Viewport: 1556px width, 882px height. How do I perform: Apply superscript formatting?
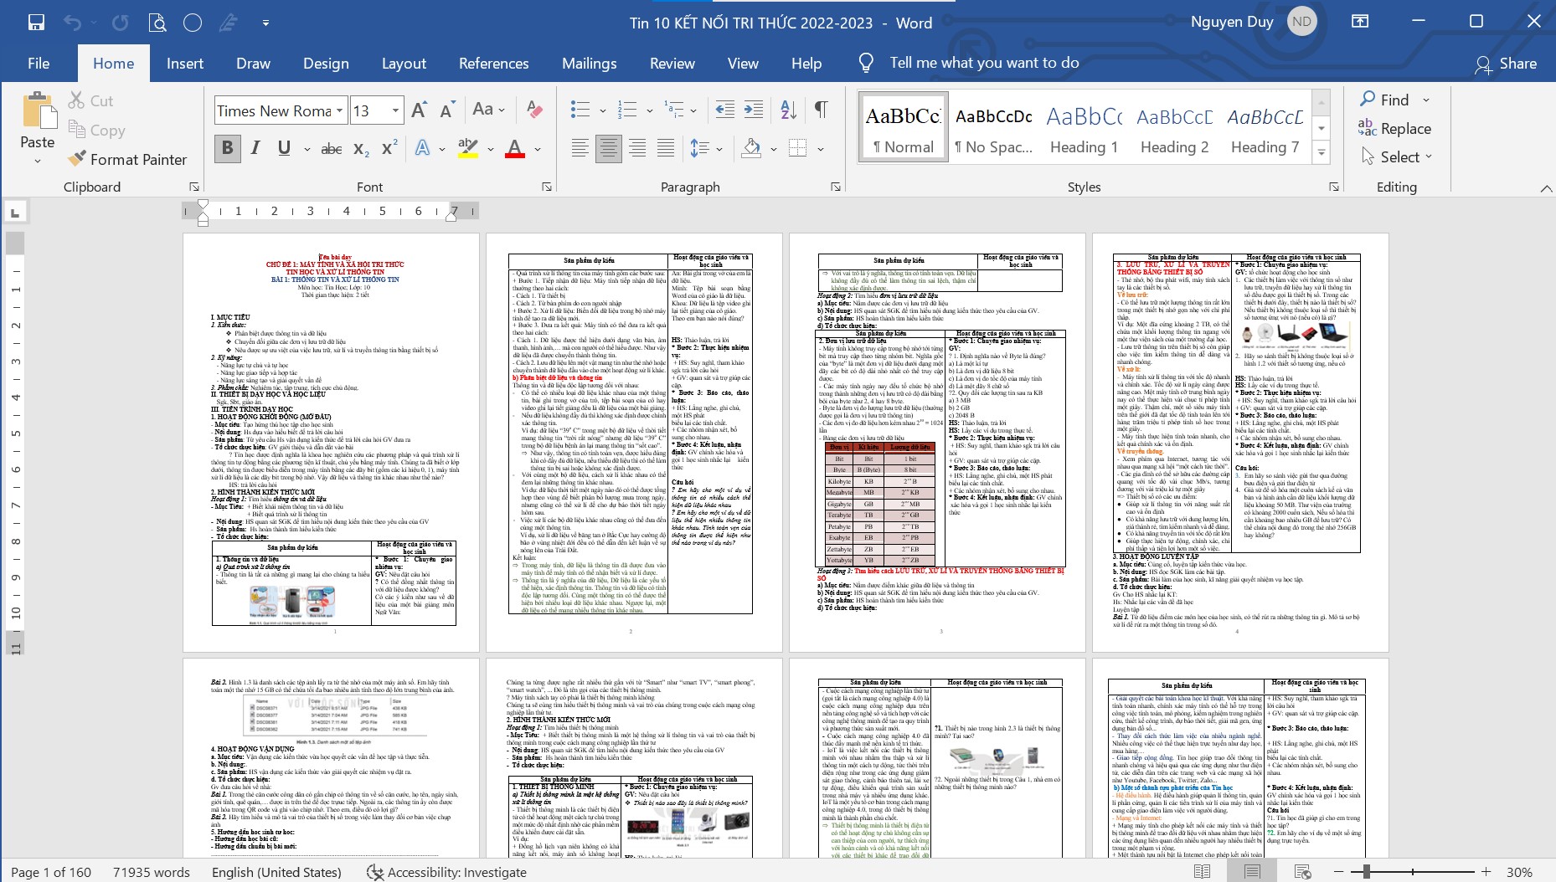(389, 149)
